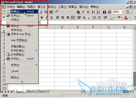
Task: Click the Borders icon
Action: [112, 18]
